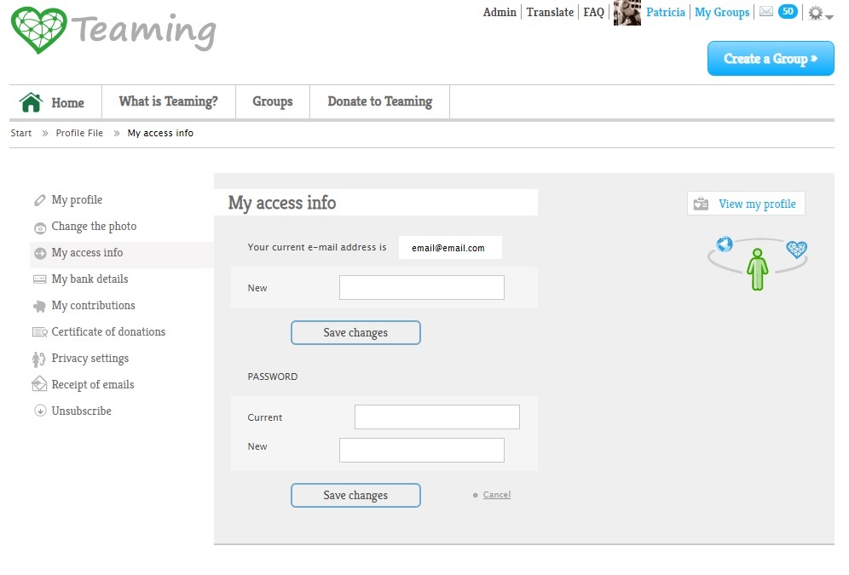Click the piggy bank icon for My contributions
This screenshot has height=575, width=849.
(40, 306)
